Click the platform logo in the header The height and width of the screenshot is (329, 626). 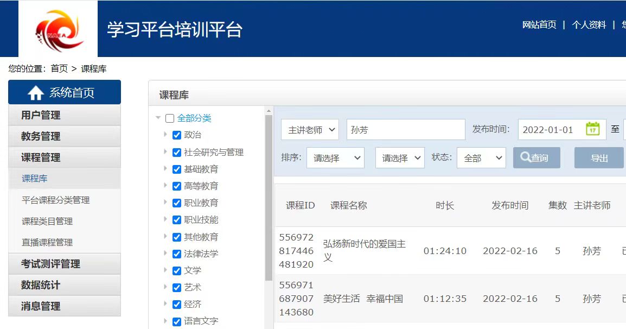(58, 29)
